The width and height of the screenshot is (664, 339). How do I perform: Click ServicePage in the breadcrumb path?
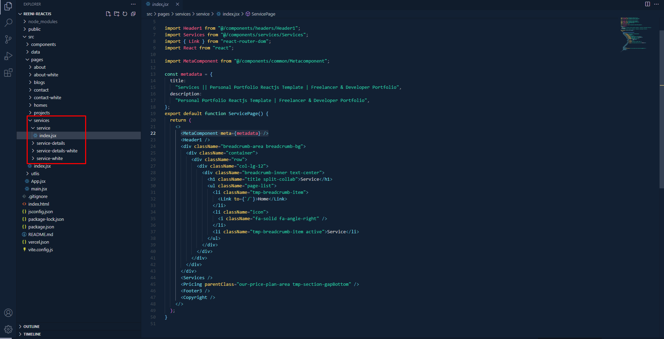263,14
